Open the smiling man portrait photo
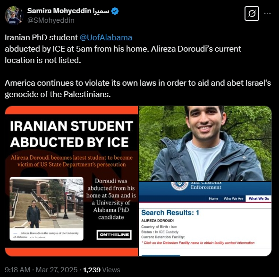The height and width of the screenshot is (277, 279). tap(205, 143)
